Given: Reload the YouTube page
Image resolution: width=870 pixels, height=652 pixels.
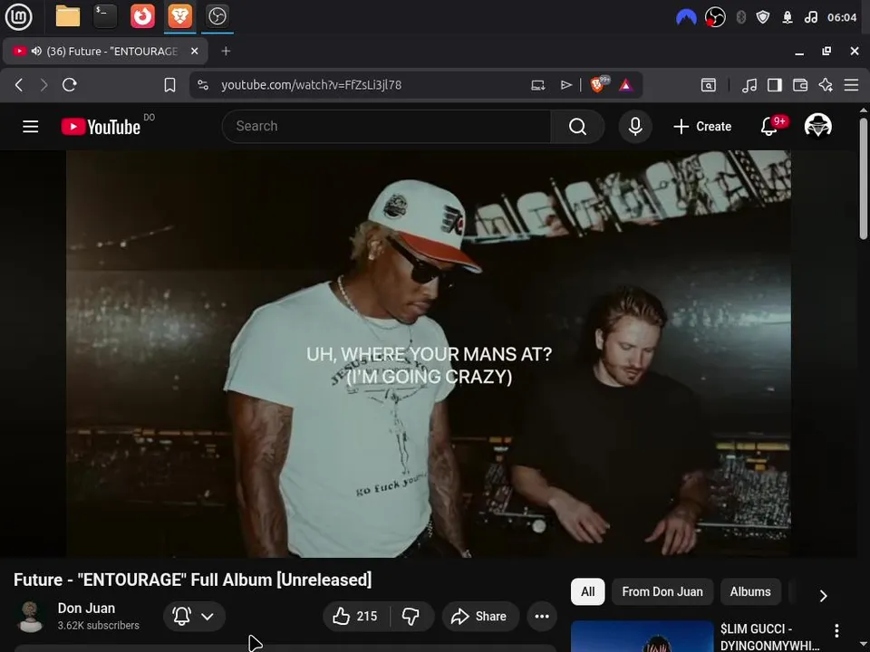Looking at the screenshot, I should [x=70, y=85].
